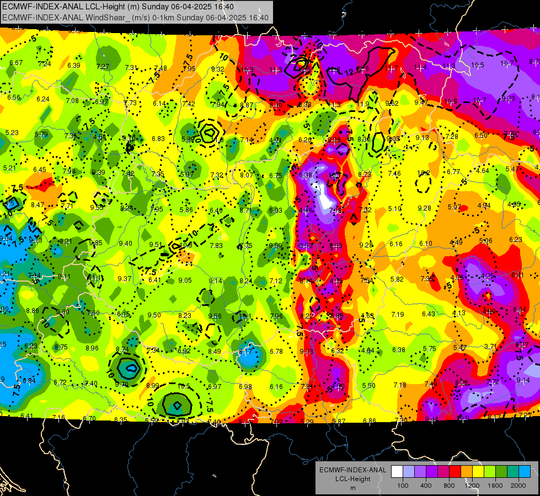
Task: Click the wind shear value '6.67'
Action: click(x=16, y=63)
